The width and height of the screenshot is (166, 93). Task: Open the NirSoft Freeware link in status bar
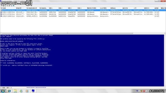pos(36,88)
